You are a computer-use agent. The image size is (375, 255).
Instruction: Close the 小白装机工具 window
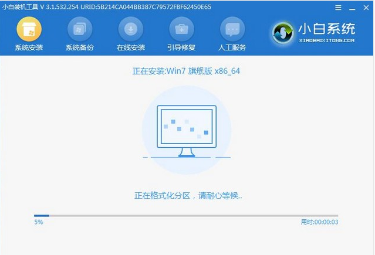click(x=366, y=8)
